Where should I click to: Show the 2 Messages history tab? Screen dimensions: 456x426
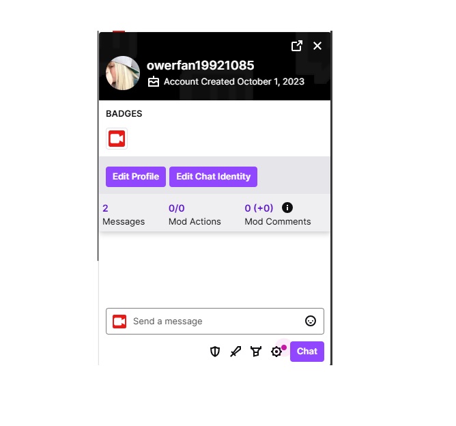(x=124, y=214)
